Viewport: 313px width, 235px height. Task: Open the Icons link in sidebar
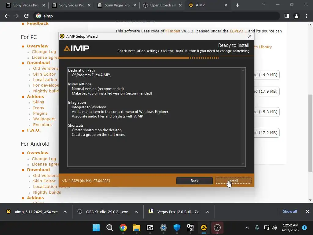(x=39, y=108)
